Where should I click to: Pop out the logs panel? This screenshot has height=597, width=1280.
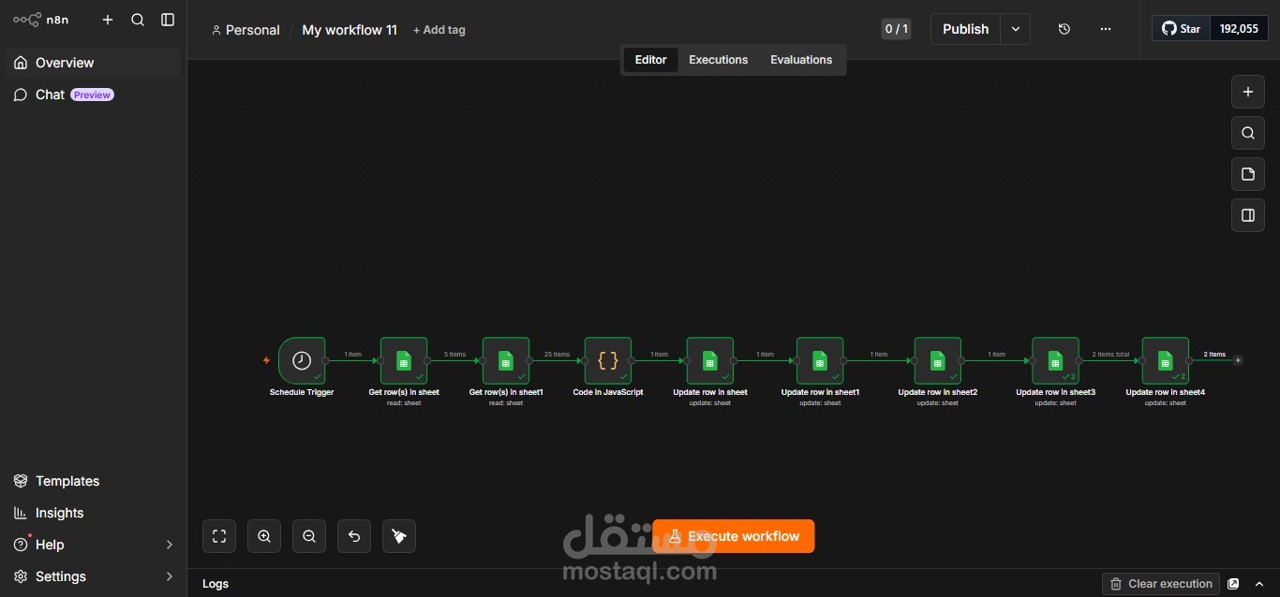tap(1233, 584)
